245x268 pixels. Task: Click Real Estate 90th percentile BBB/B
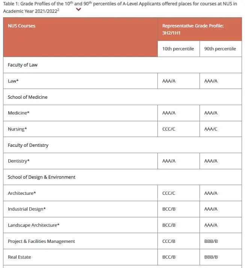211,257
